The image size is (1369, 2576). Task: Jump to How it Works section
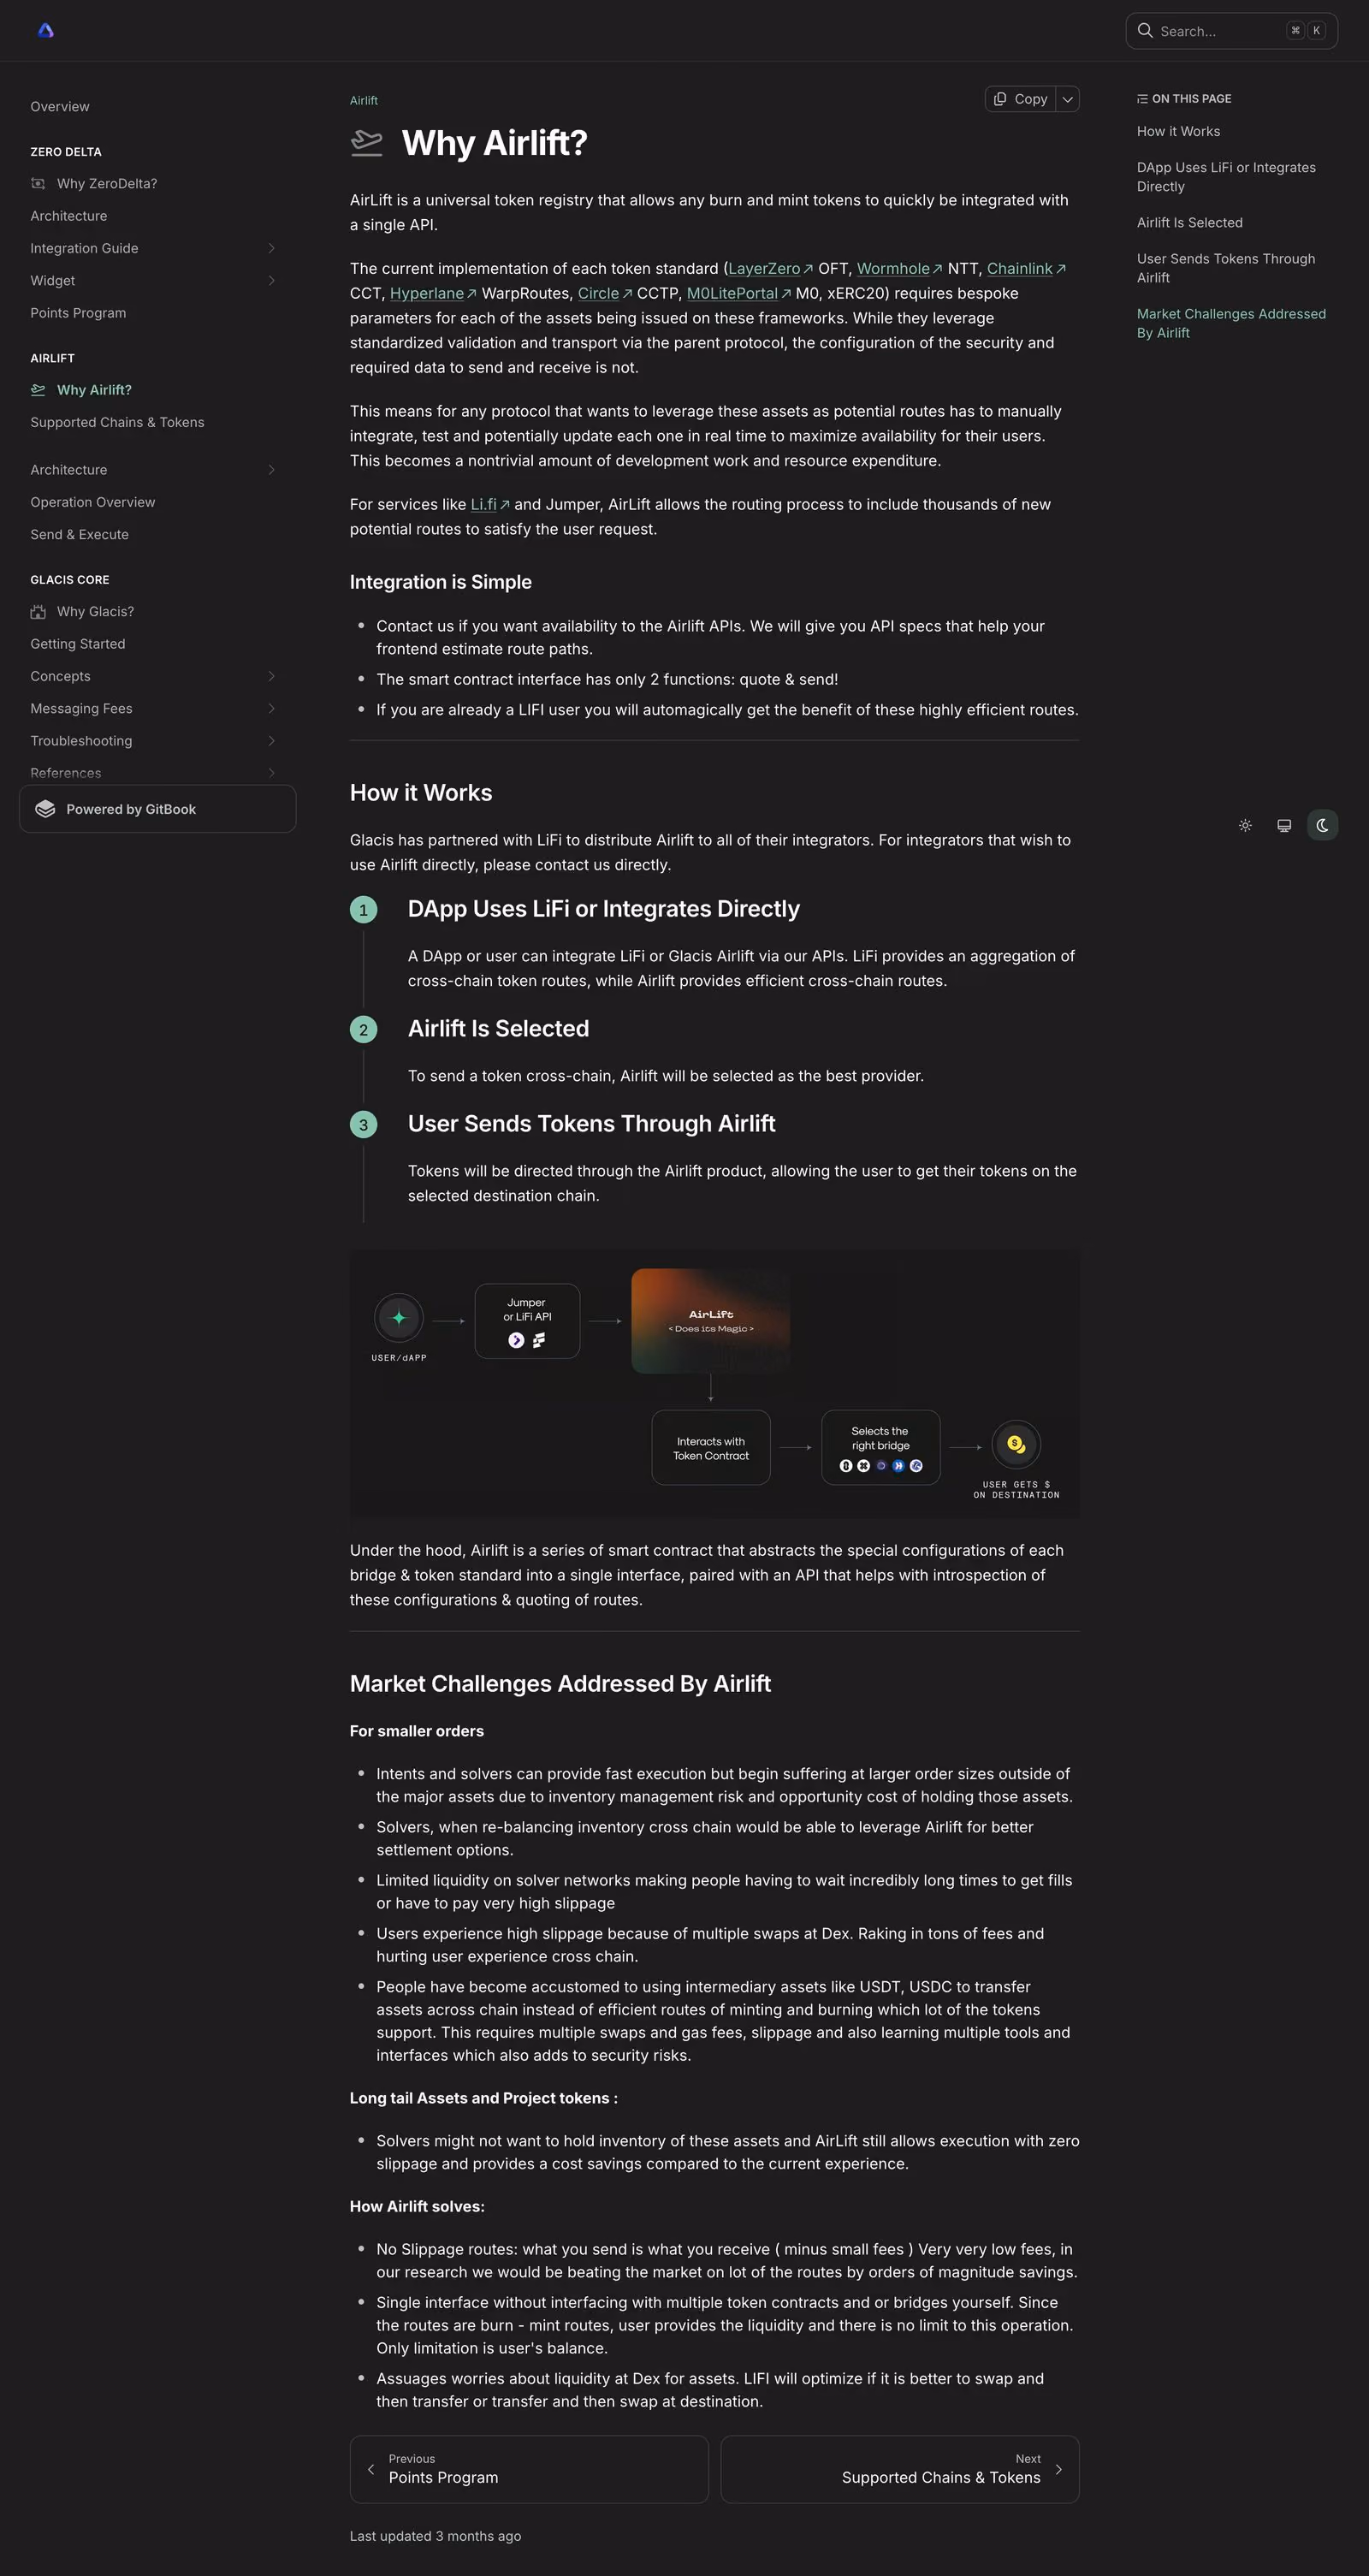[x=1178, y=131]
